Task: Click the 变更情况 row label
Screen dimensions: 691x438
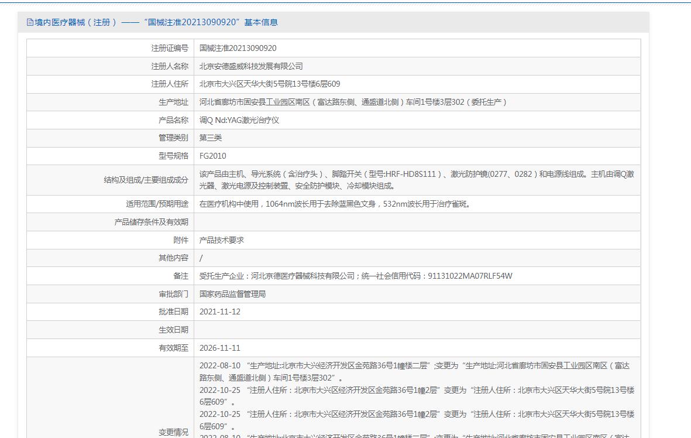Action: pos(173,432)
